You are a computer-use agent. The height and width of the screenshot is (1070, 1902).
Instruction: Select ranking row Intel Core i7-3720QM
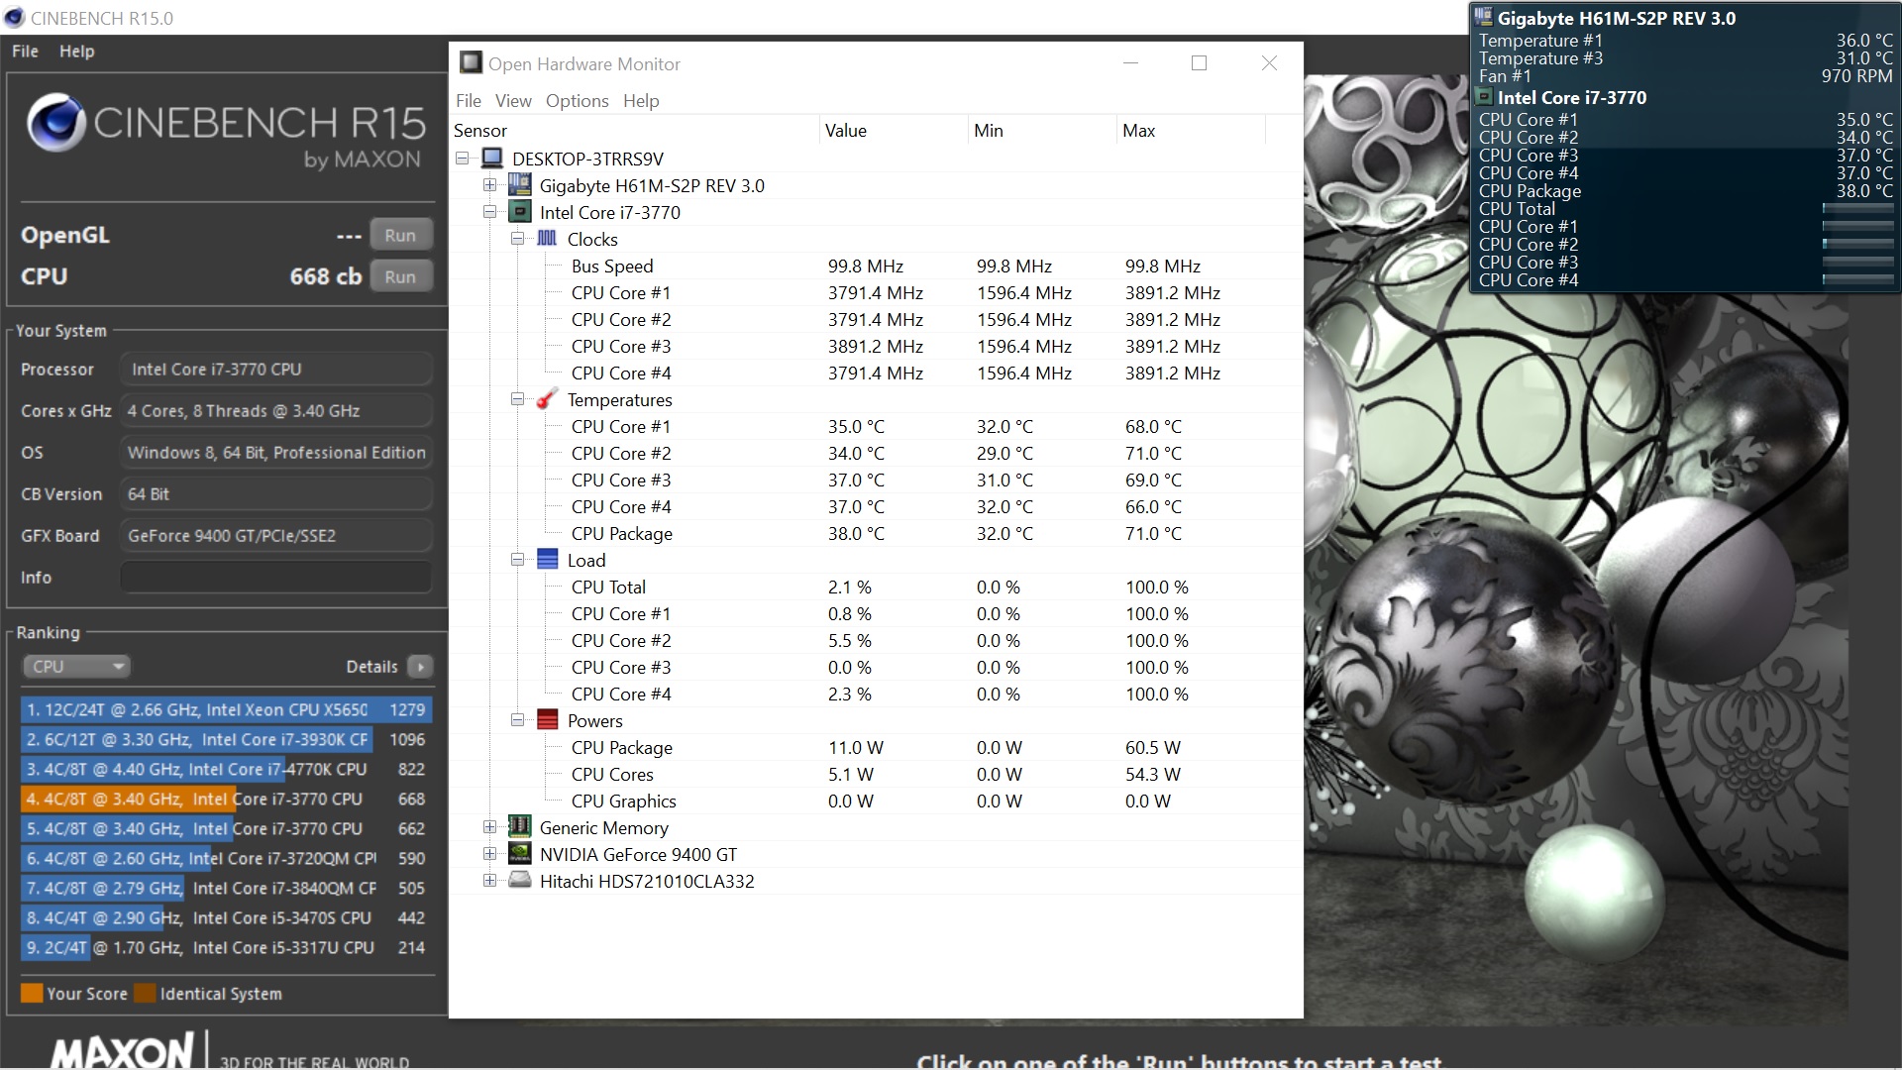coord(226,859)
